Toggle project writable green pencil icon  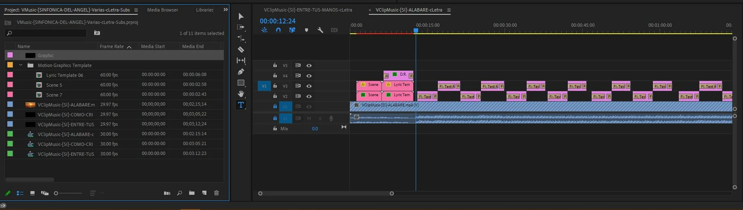coord(8,193)
